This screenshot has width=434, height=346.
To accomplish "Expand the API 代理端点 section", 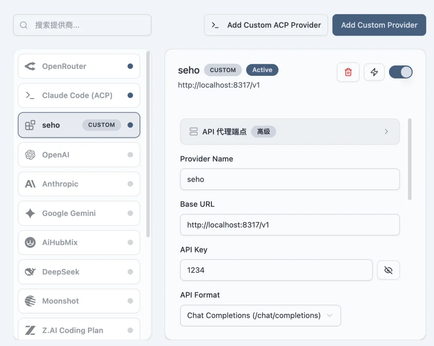I will pos(290,132).
